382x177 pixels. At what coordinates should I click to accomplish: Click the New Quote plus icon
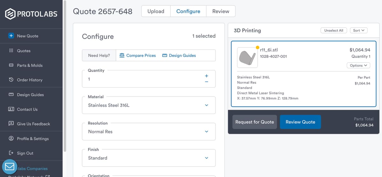[x=11, y=36]
